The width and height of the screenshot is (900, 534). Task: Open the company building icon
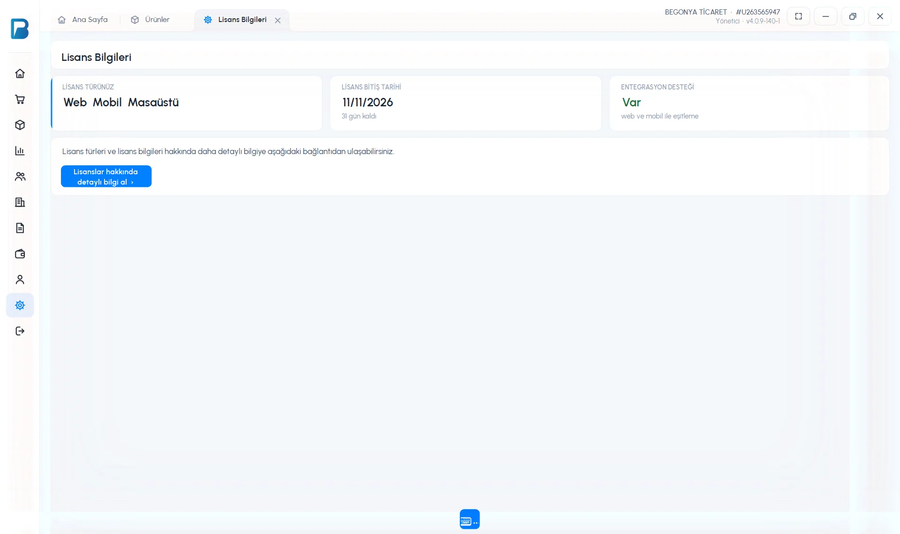click(x=20, y=202)
